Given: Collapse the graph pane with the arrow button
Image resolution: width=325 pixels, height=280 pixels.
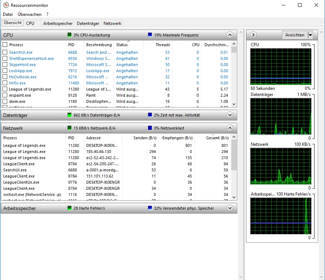Looking at the screenshot, I should click(x=253, y=35).
